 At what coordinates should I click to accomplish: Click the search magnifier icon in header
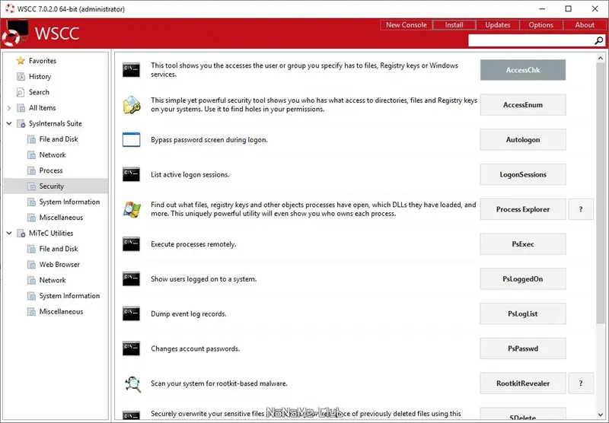(x=599, y=40)
